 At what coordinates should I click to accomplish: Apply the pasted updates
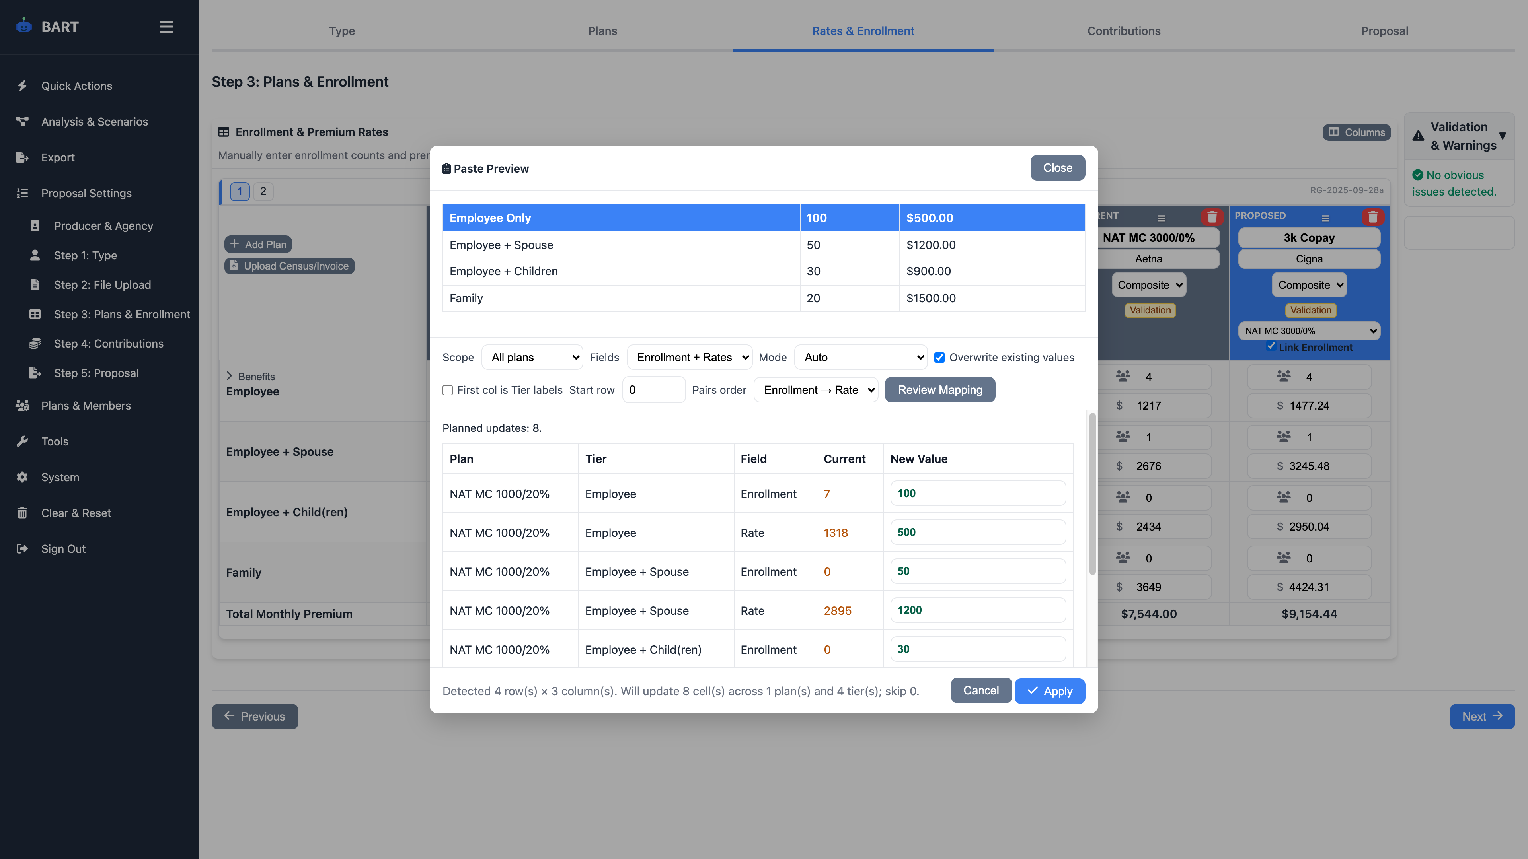coord(1049,691)
